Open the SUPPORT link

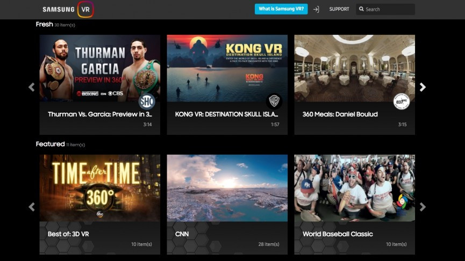pos(339,9)
